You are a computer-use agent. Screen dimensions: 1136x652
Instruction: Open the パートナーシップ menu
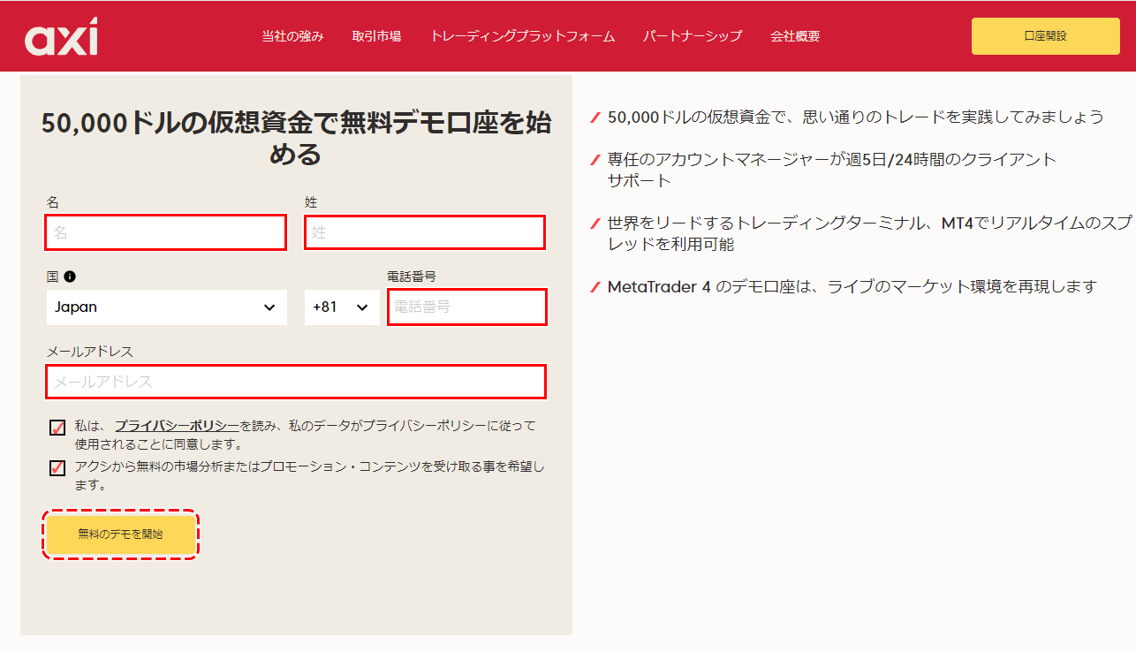point(693,36)
